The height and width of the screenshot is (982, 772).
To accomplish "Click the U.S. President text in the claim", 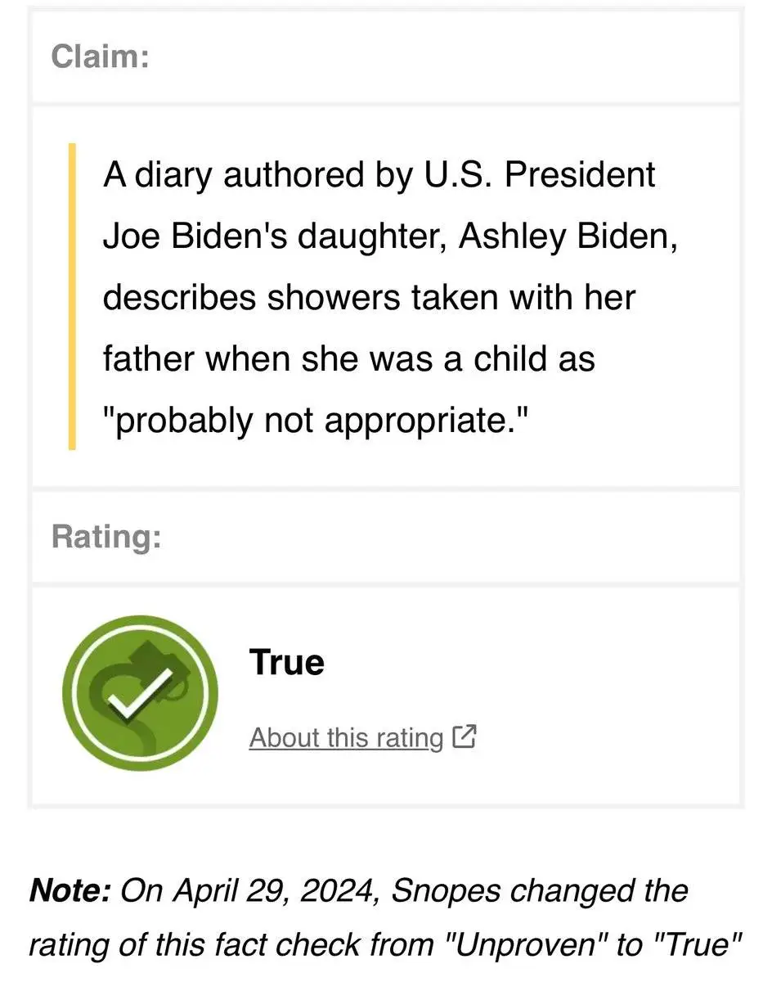I will pyautogui.click(x=538, y=174).
